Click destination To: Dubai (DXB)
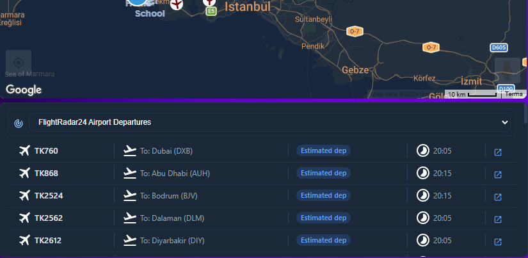This screenshot has height=258, width=528. (x=166, y=151)
